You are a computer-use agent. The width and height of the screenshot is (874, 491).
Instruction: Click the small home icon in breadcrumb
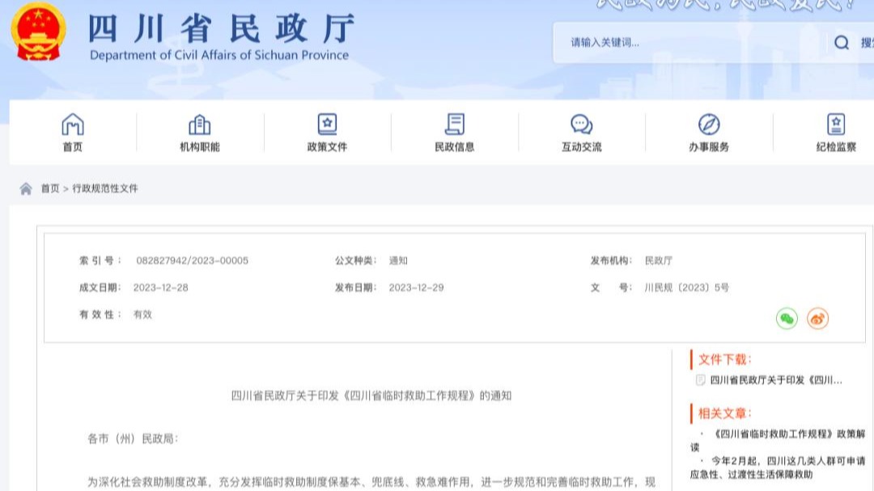25,188
